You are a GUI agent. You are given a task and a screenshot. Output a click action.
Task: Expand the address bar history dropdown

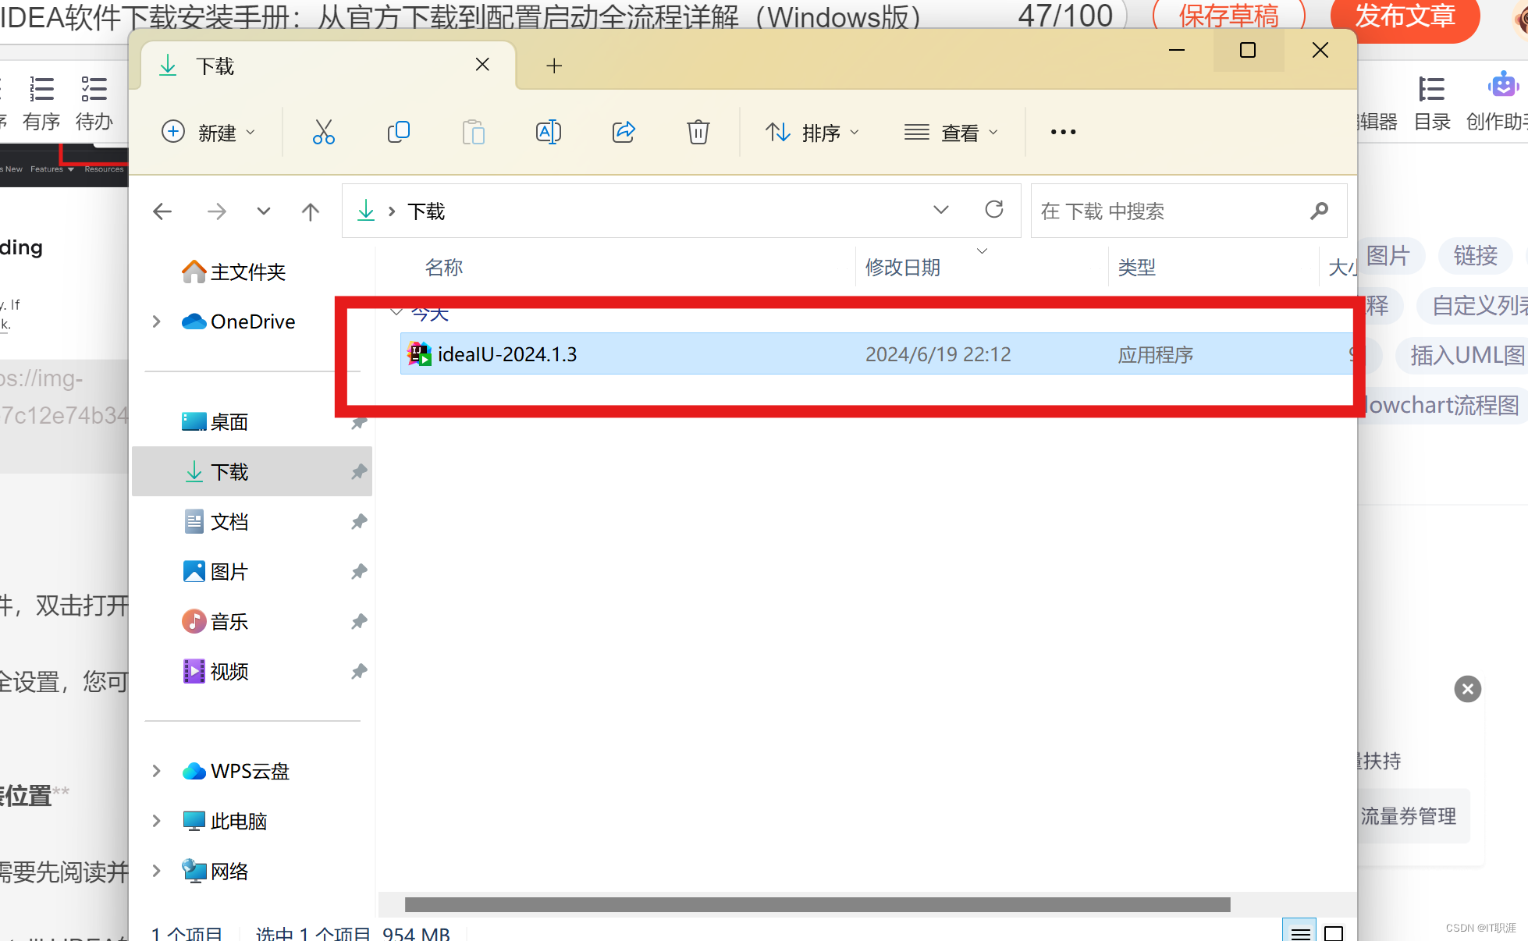click(940, 210)
